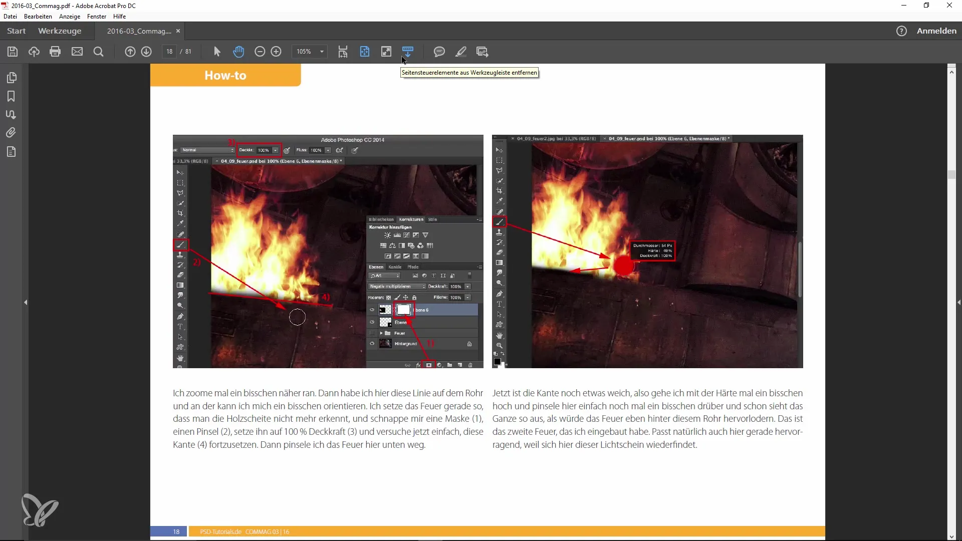962x541 pixels.
Task: Expand the right tools pane arrow
Action: click(x=959, y=303)
